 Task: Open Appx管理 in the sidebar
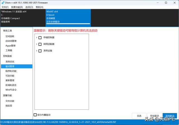10,46
